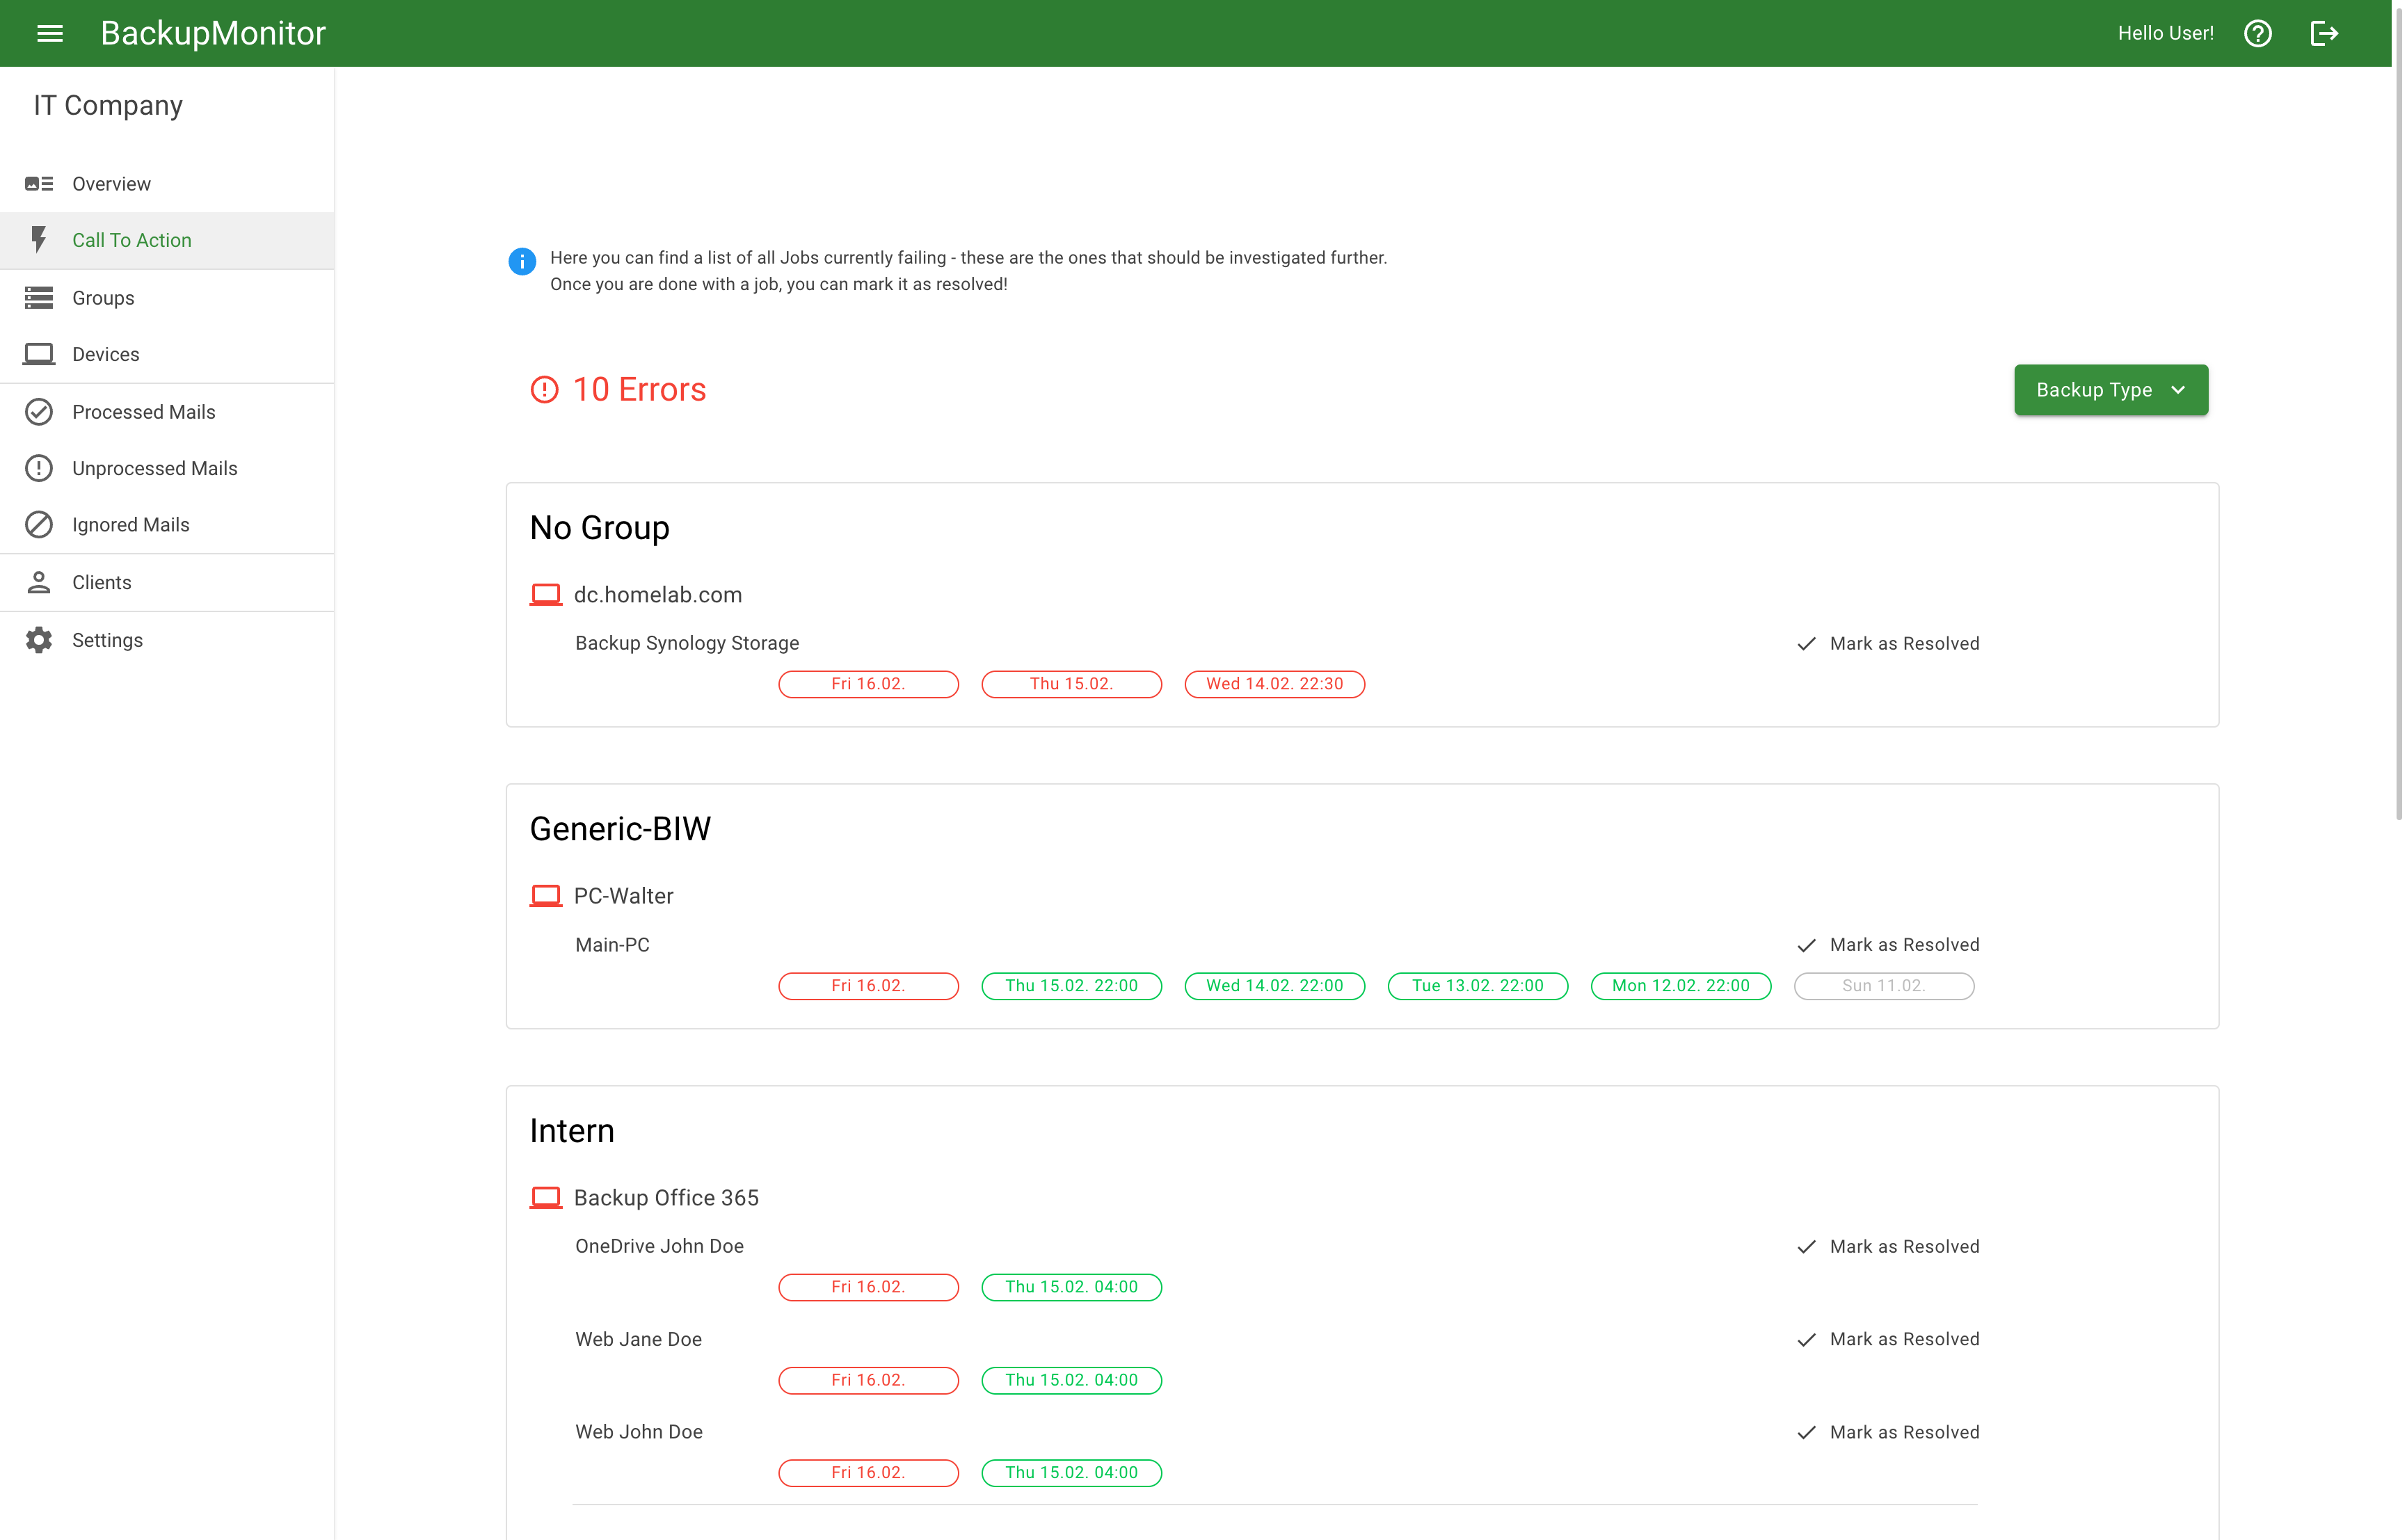
Task: Click the logout icon in header
Action: pos(2324,33)
